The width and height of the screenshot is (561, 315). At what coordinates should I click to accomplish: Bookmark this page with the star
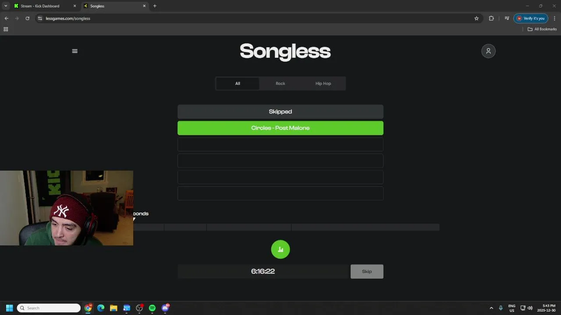tap(476, 18)
